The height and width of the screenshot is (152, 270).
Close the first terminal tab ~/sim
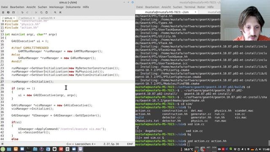pyautogui.click(x=195, y=12)
